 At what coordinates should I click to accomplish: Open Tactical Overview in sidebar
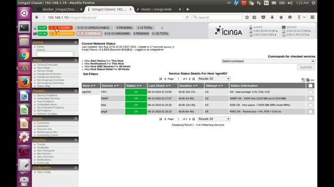(x=47, y=65)
